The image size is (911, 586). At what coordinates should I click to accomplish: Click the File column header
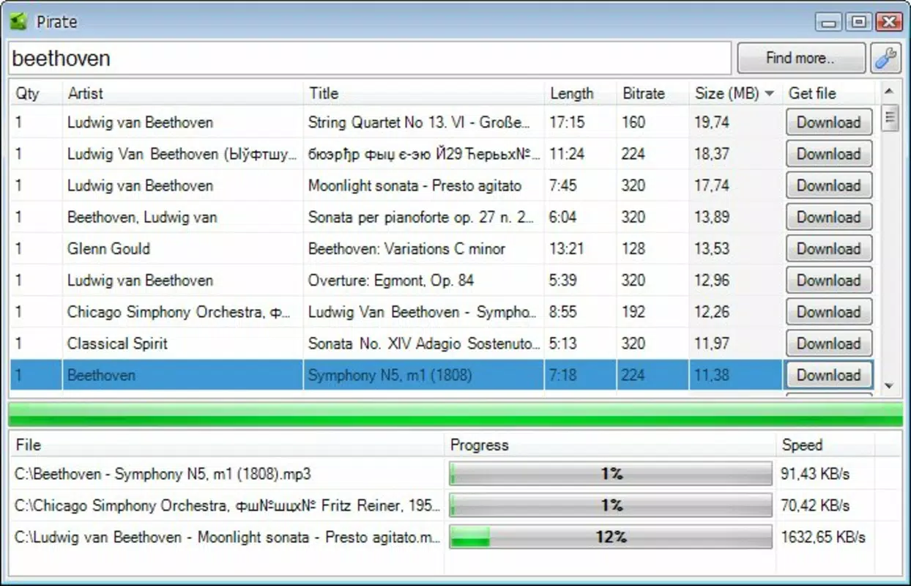click(227, 445)
